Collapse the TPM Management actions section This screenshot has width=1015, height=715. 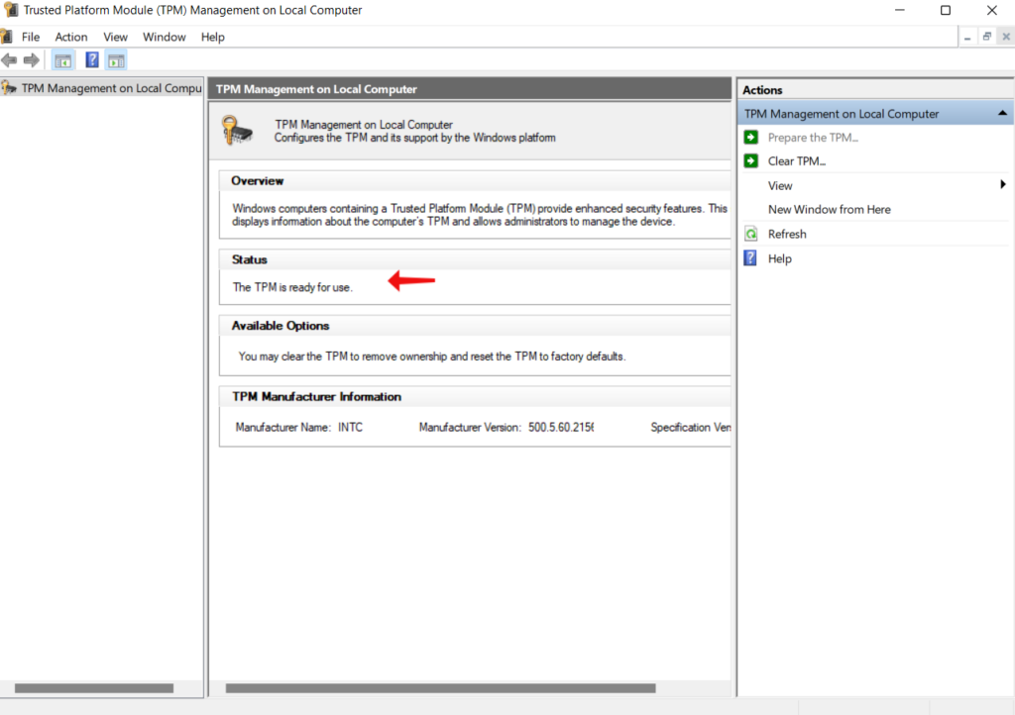click(1000, 113)
